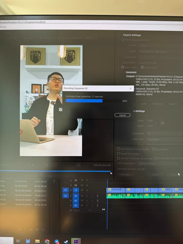Enable voice-over record on track A2
This screenshot has height=244, width=183.
point(98,201)
